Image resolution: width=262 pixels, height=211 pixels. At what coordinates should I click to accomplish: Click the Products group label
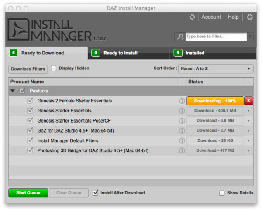[x=39, y=91]
